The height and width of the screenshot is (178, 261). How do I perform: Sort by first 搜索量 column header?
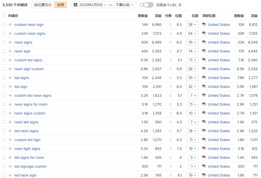pyautogui.click(x=143, y=16)
